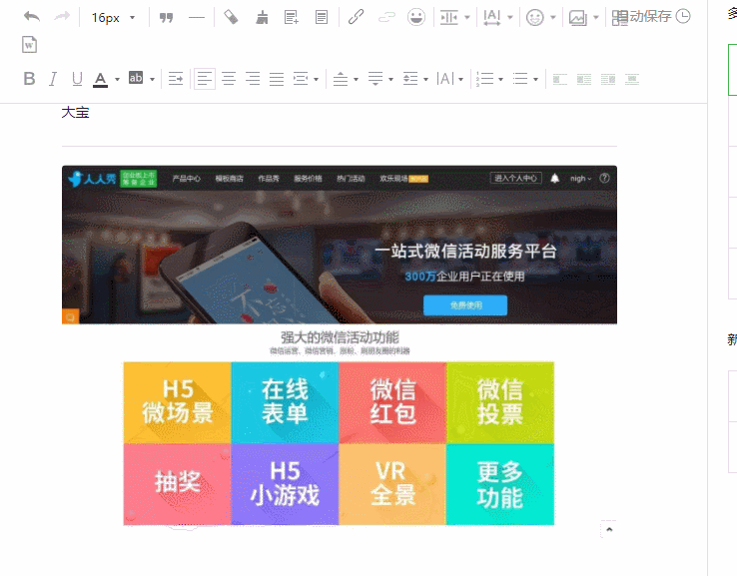Click 模板商店 in the image navigation
The image size is (737, 576).
(x=230, y=179)
